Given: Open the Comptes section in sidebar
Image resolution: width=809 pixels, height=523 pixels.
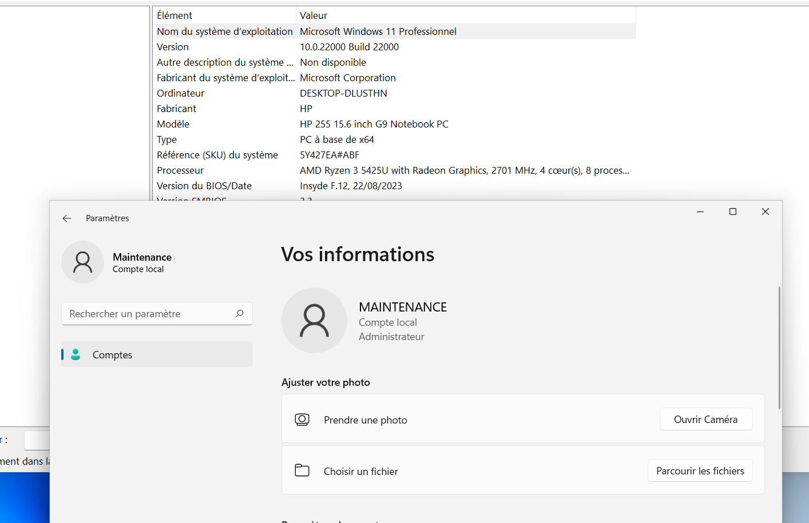Looking at the screenshot, I should click(157, 354).
